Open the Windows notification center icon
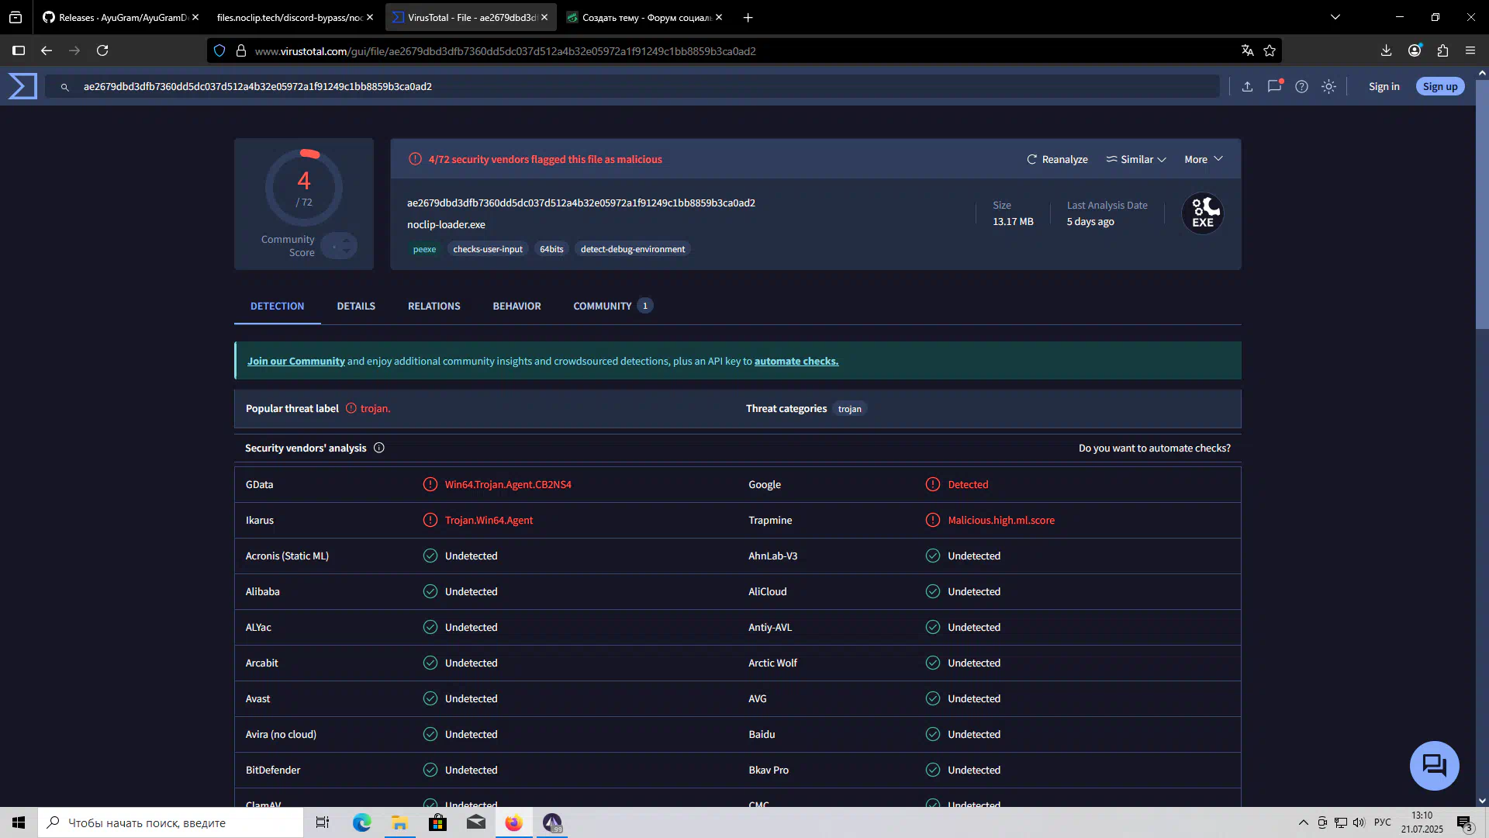This screenshot has width=1489, height=838. pos(1465,823)
